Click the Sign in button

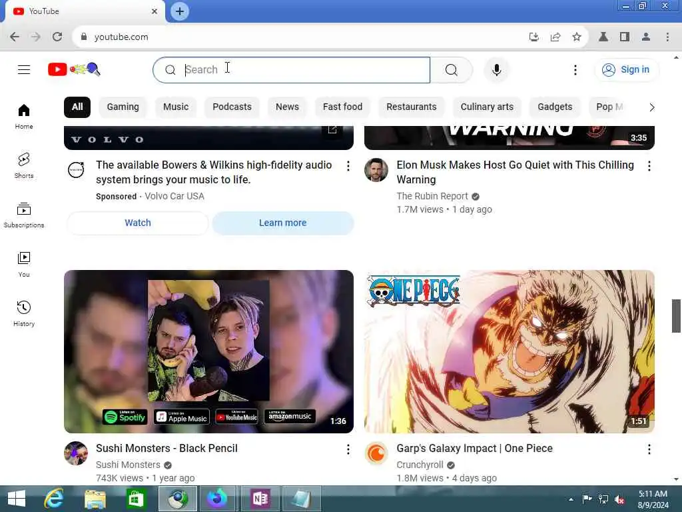tap(626, 69)
